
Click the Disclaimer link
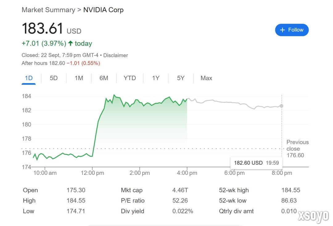point(116,55)
